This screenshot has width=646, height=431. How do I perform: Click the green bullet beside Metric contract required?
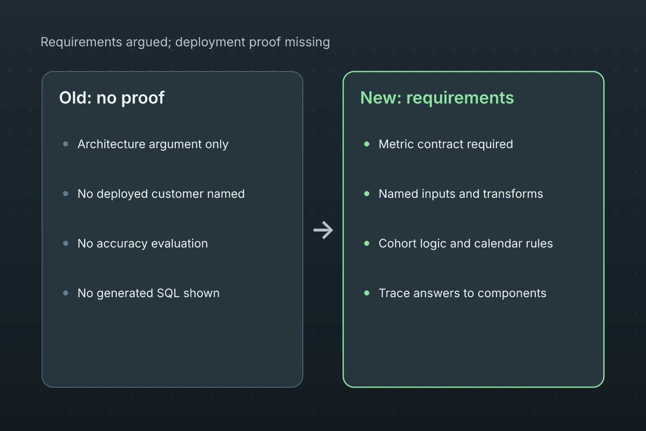367,144
